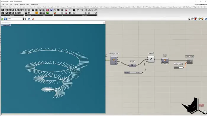The height and width of the screenshot is (116, 207).
Task: Click the blue clock icon in Input panel
Action: [51, 10]
